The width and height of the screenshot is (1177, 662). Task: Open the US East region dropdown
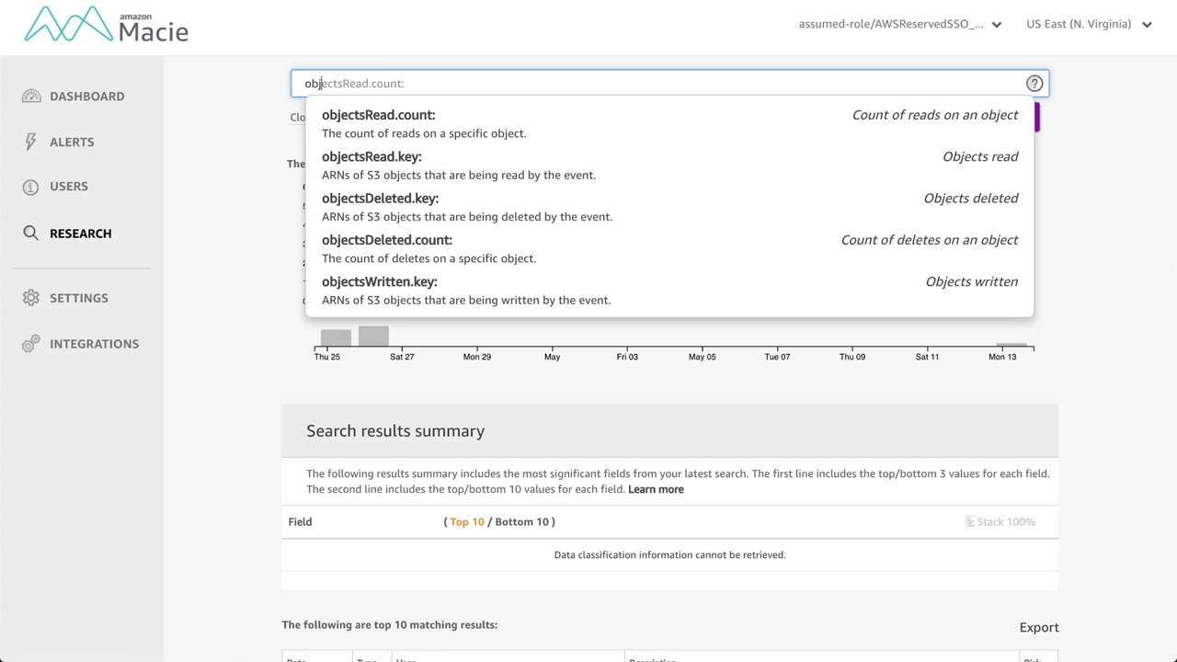click(x=1089, y=25)
